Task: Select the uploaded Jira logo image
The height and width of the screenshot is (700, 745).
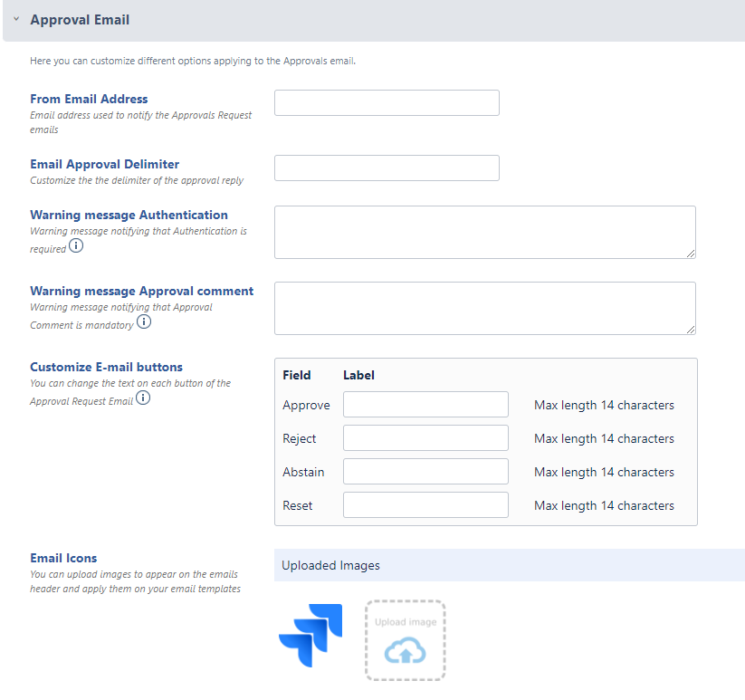Action: click(x=310, y=636)
